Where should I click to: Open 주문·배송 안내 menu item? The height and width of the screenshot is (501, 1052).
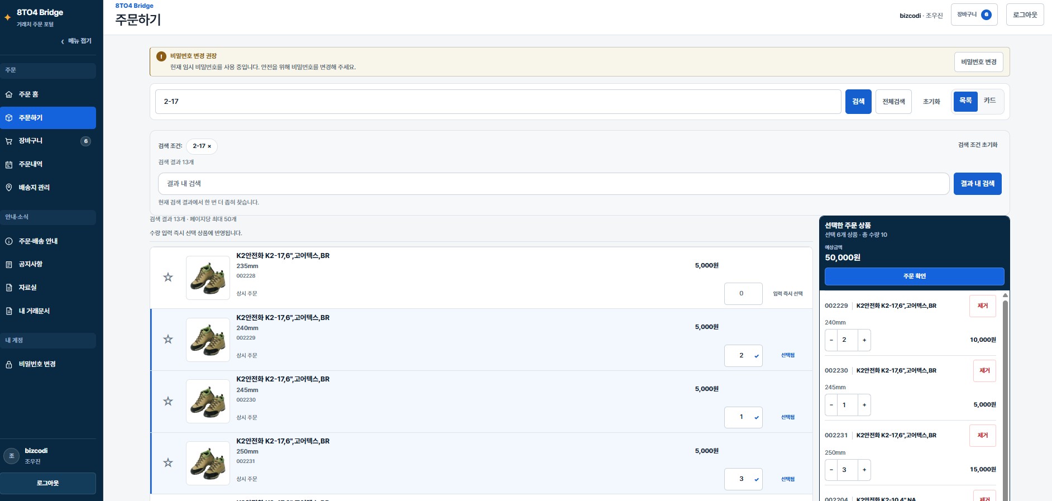click(48, 241)
